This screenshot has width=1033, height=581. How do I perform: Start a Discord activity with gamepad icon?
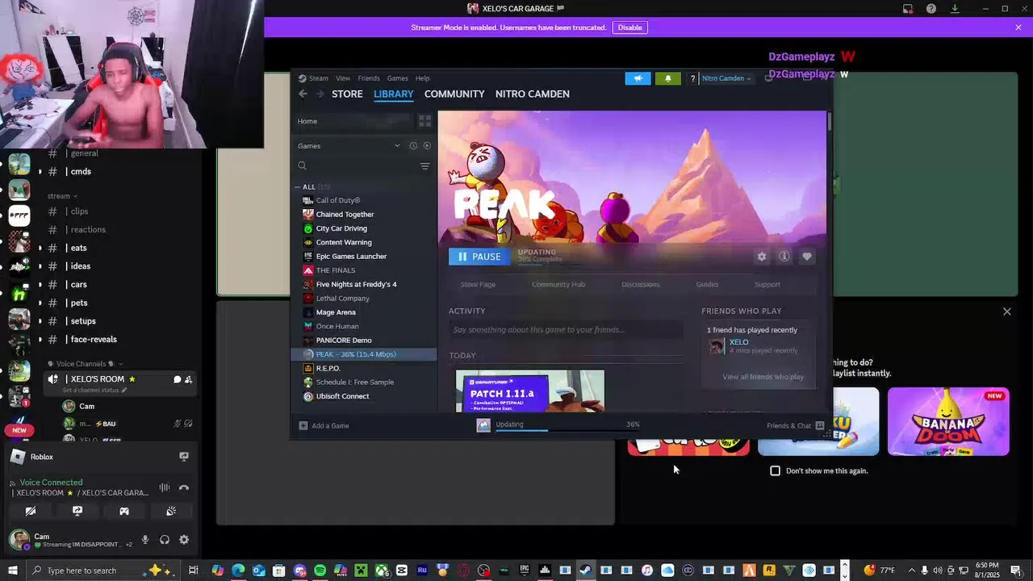pos(124,511)
